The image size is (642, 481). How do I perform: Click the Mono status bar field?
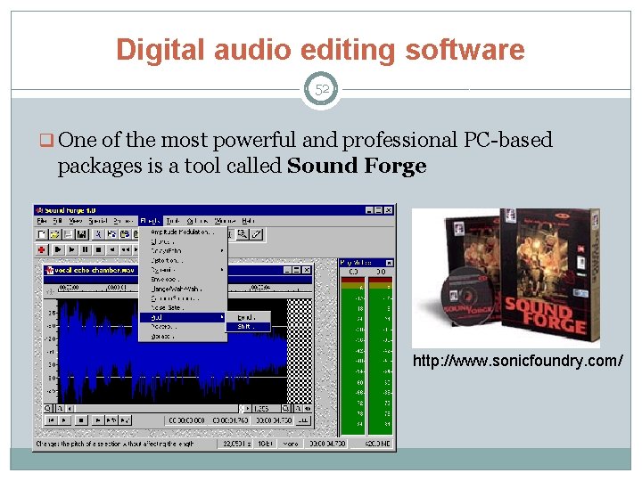(291, 444)
